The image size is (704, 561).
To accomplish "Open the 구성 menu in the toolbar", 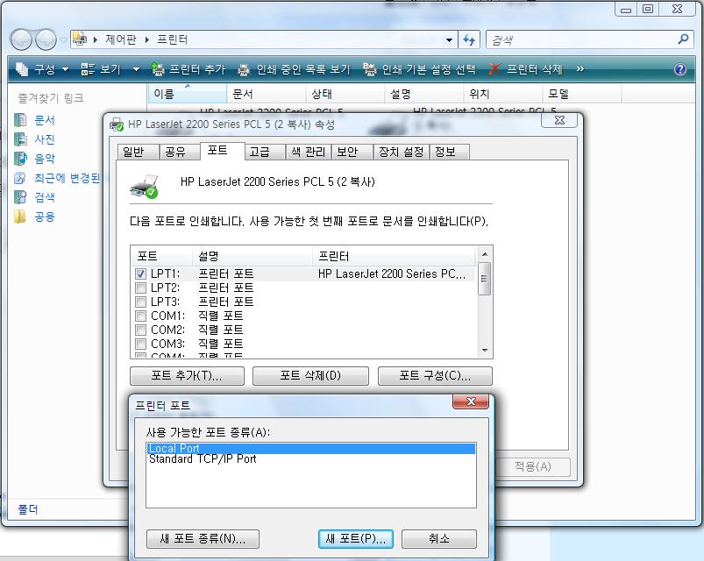I will point(42,69).
